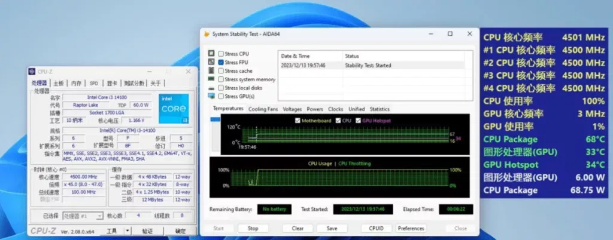613x240 pixels.
Task: Click the CPU Package 68°C overlay reading
Action: 544,139
